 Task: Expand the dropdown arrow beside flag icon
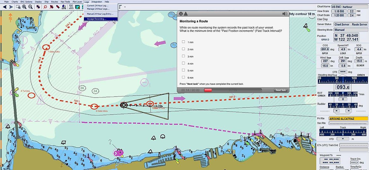[125, 7]
